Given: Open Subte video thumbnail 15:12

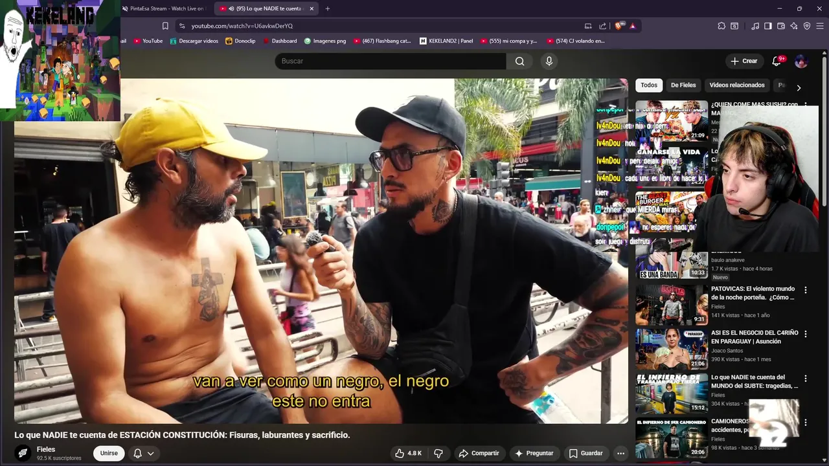Looking at the screenshot, I should click(x=672, y=393).
